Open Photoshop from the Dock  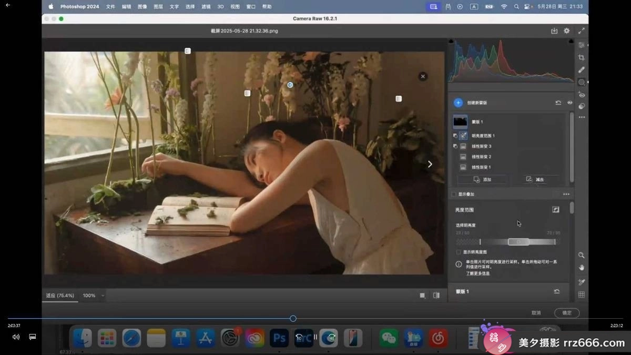(279, 338)
